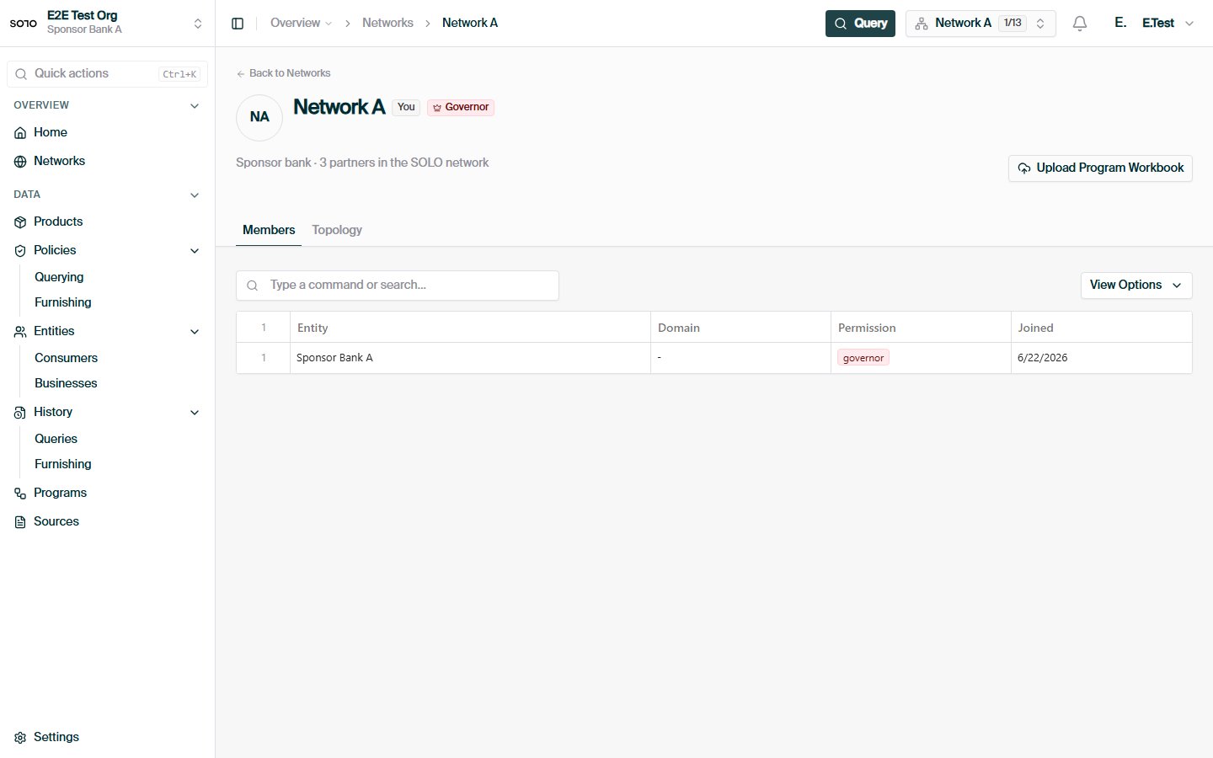The width and height of the screenshot is (1213, 758).
Task: Click the Entity column header
Action: tap(470, 328)
